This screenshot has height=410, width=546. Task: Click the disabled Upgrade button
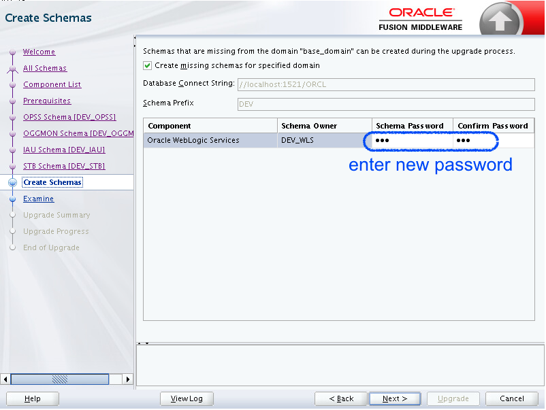click(x=453, y=398)
